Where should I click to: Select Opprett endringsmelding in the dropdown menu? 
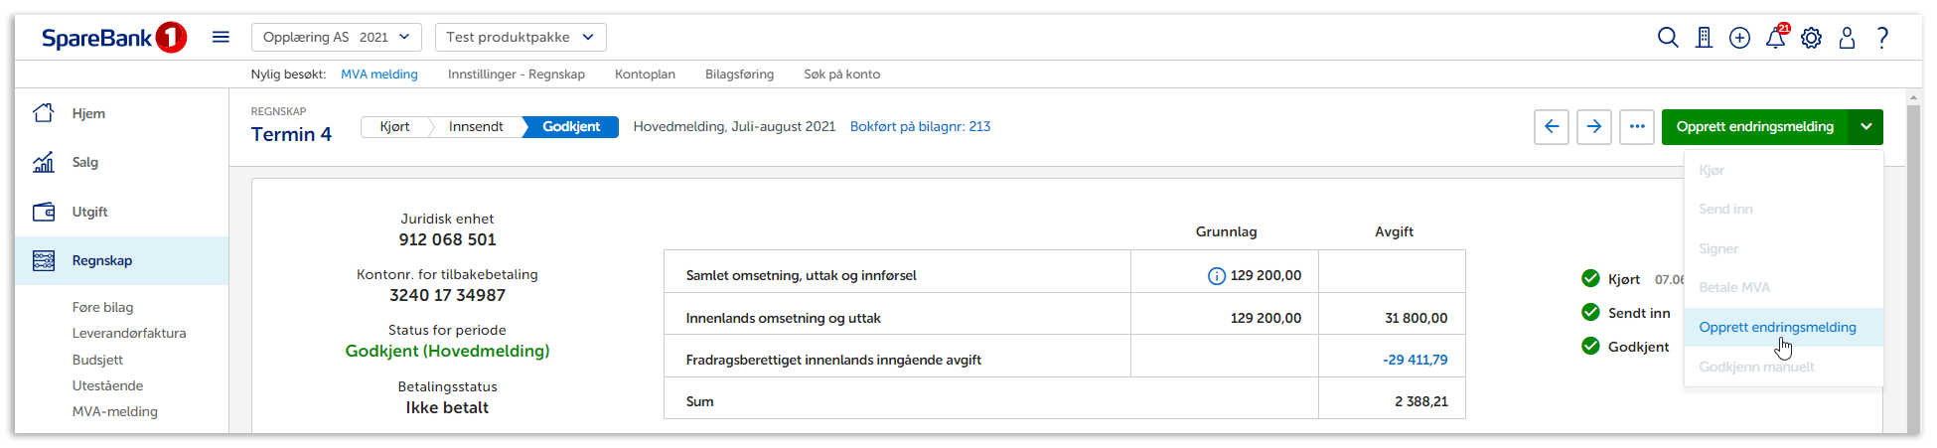[x=1777, y=327]
